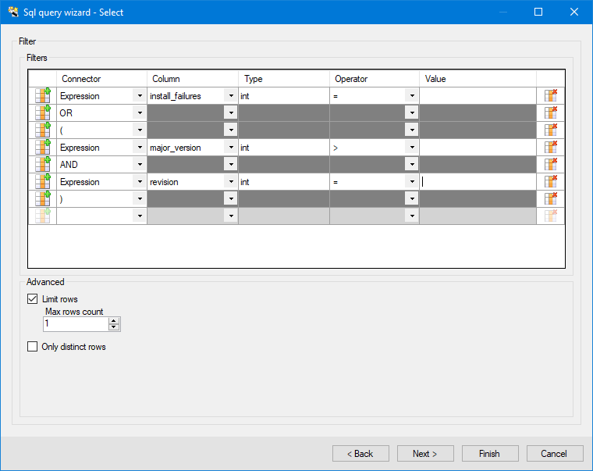The width and height of the screenshot is (593, 471).
Task: Expand Operator dropdown in major_version row
Action: (x=411, y=148)
